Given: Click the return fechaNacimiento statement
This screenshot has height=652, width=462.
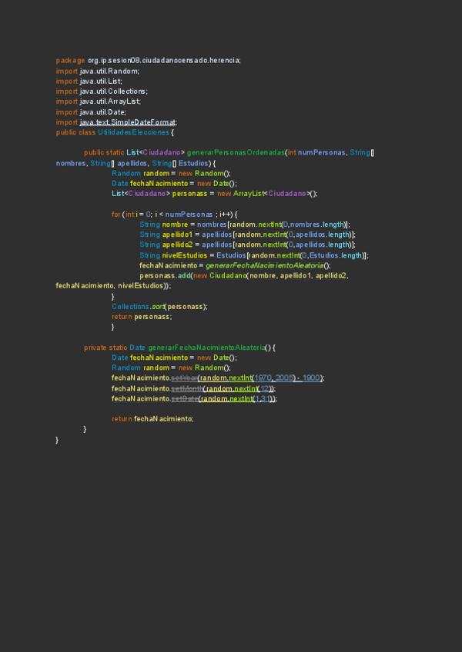Looking at the screenshot, I should point(152,419).
